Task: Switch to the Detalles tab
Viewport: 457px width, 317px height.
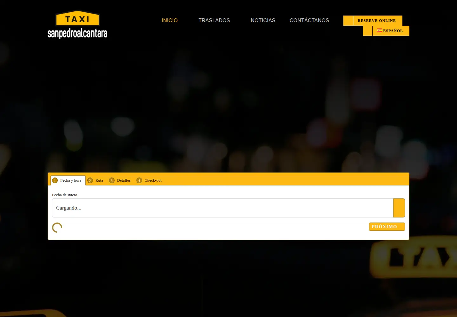Action: 120,180
